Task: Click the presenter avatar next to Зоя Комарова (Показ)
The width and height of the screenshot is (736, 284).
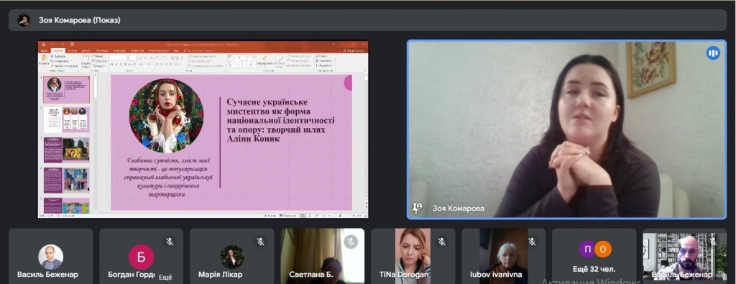Action: (x=24, y=20)
